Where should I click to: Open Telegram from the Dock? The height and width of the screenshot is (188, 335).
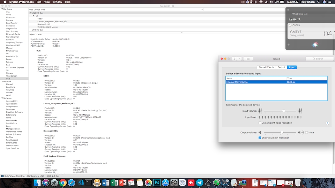200,183
